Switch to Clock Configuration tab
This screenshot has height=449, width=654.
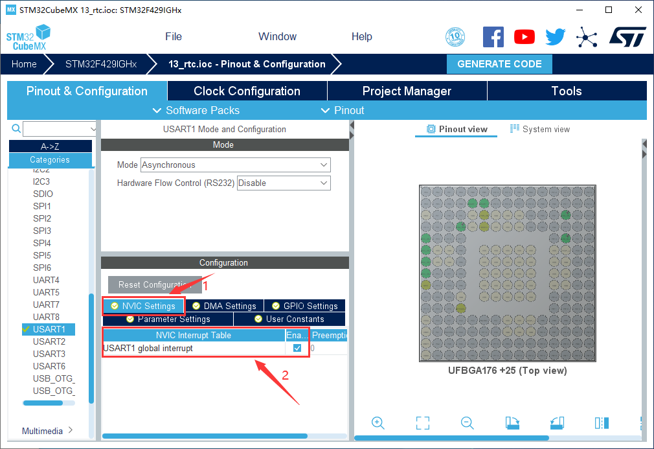pyautogui.click(x=247, y=91)
